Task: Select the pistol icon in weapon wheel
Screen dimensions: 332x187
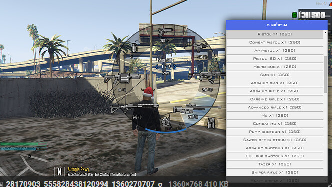Action: pyautogui.click(x=166, y=32)
